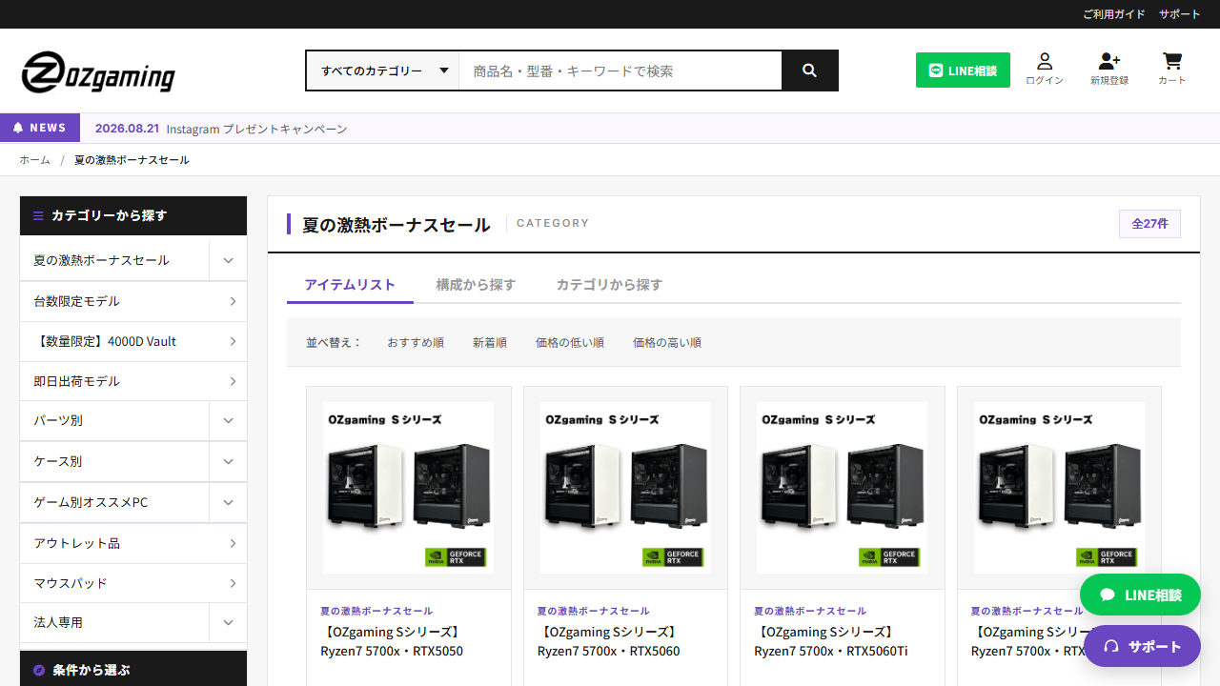Screen dimensions: 1220x686
Task: Open Ryzen7 5700x・RTX5060 product title
Action: pos(609,642)
